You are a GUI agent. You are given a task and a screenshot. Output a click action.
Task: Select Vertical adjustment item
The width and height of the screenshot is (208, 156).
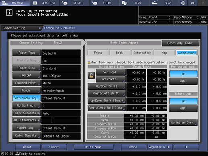point(111,72)
